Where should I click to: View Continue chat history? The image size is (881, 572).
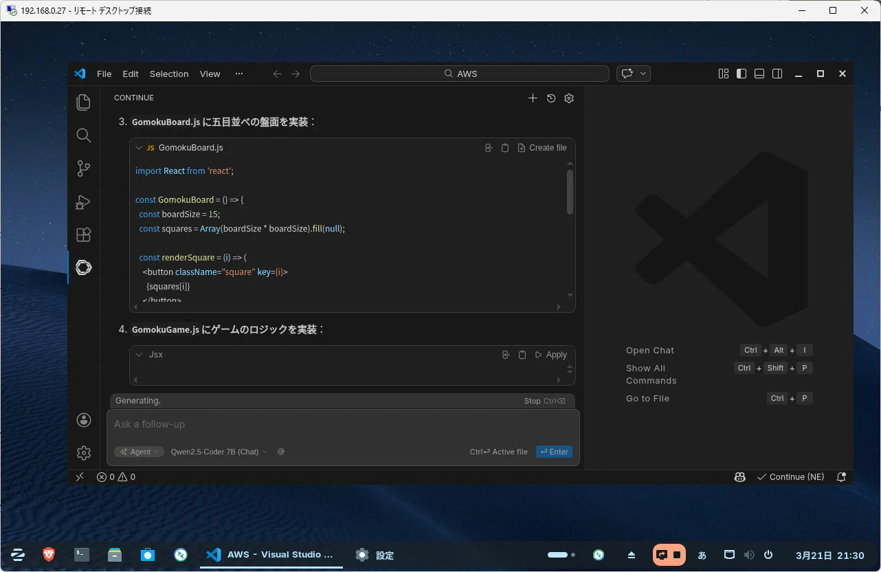click(x=551, y=98)
